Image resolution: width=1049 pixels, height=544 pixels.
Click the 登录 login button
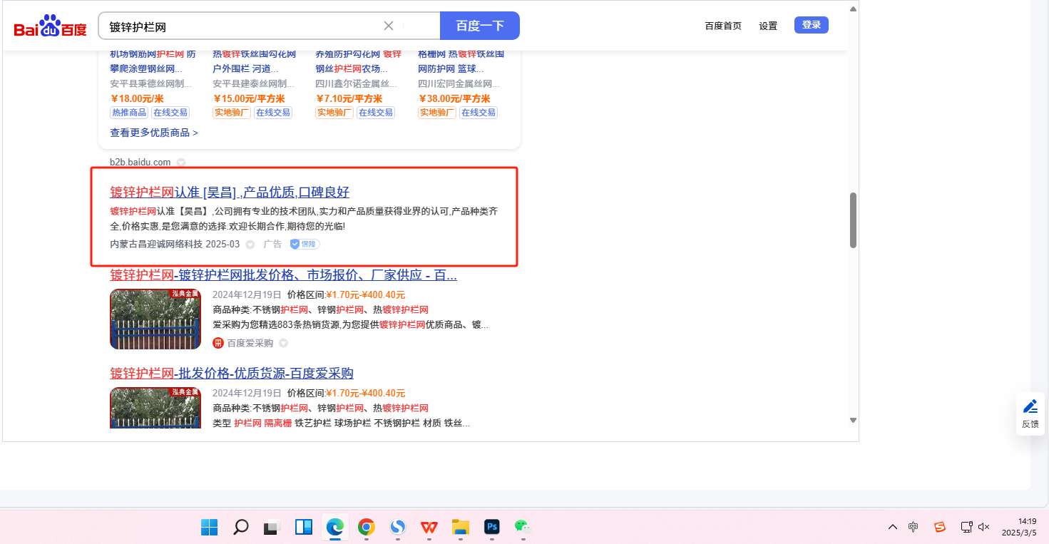[x=812, y=26]
